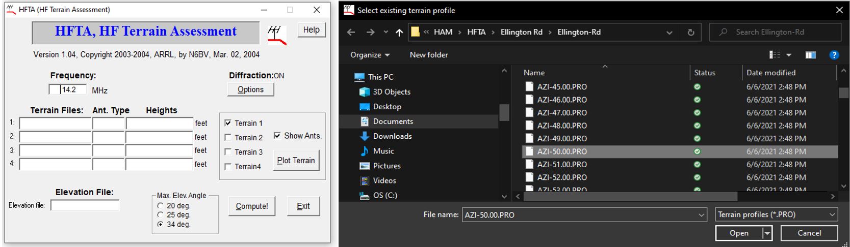Go forward in file dialog navigation
850x247 pixels.
370,32
